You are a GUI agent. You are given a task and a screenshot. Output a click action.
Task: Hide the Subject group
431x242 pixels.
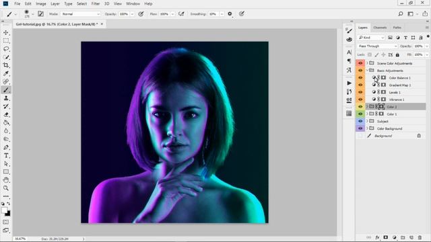pyautogui.click(x=360, y=121)
